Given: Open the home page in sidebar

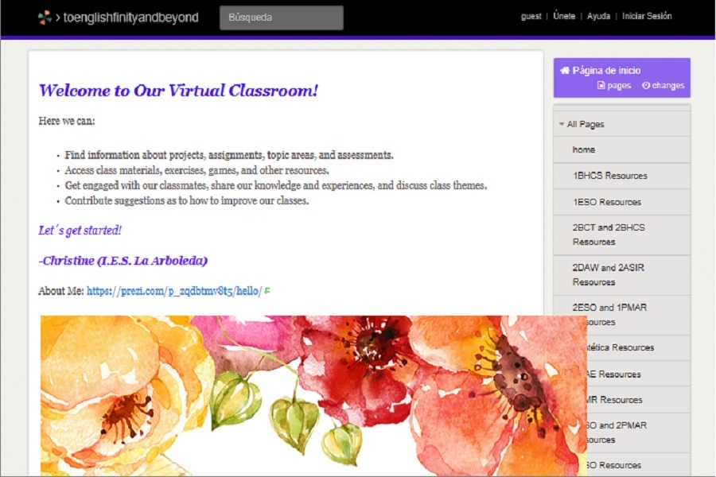Looking at the screenshot, I should [622, 149].
